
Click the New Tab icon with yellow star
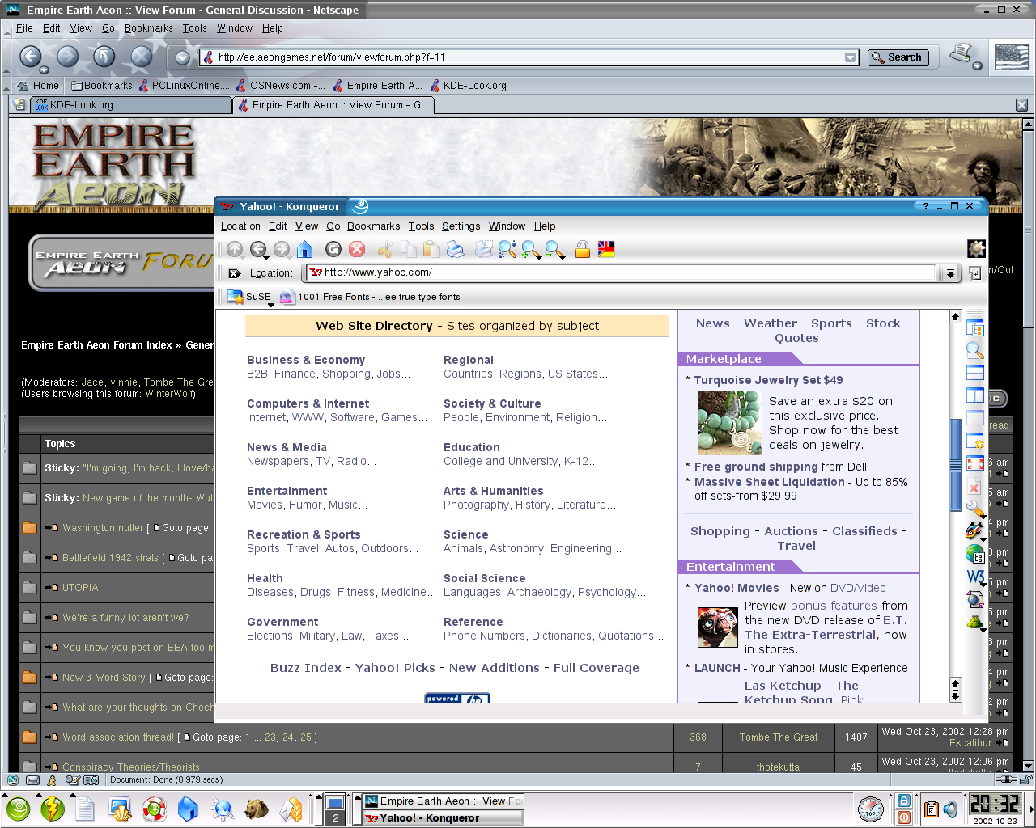tap(975, 441)
